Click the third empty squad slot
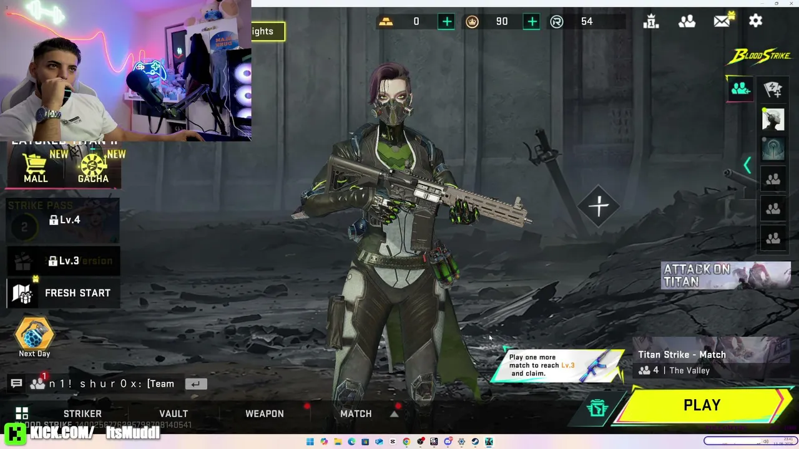The height and width of the screenshot is (449, 799). click(773, 238)
